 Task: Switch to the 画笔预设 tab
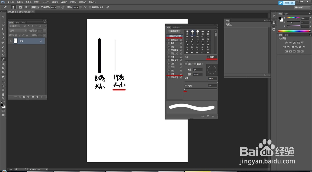[x=176, y=27]
